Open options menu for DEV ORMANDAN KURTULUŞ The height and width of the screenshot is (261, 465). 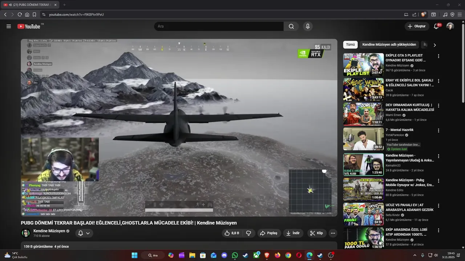(x=438, y=105)
